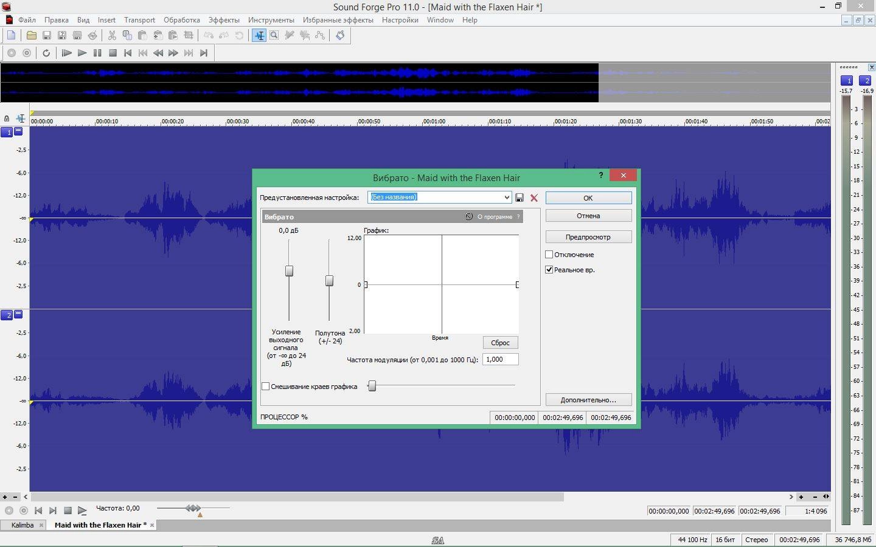Viewport: 876px width, 547px height.
Task: Click the Cut scissors toolbar icon
Action: [x=112, y=35]
